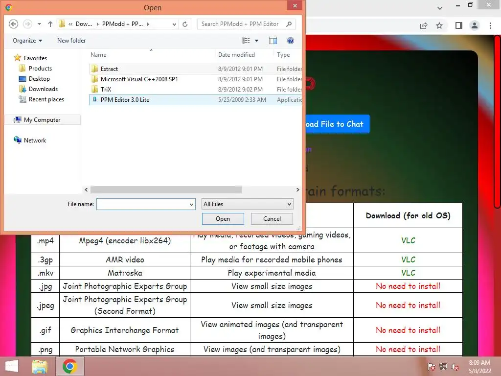The height and width of the screenshot is (376, 501).
Task: Bookmark this page star in Chrome
Action: click(x=440, y=25)
